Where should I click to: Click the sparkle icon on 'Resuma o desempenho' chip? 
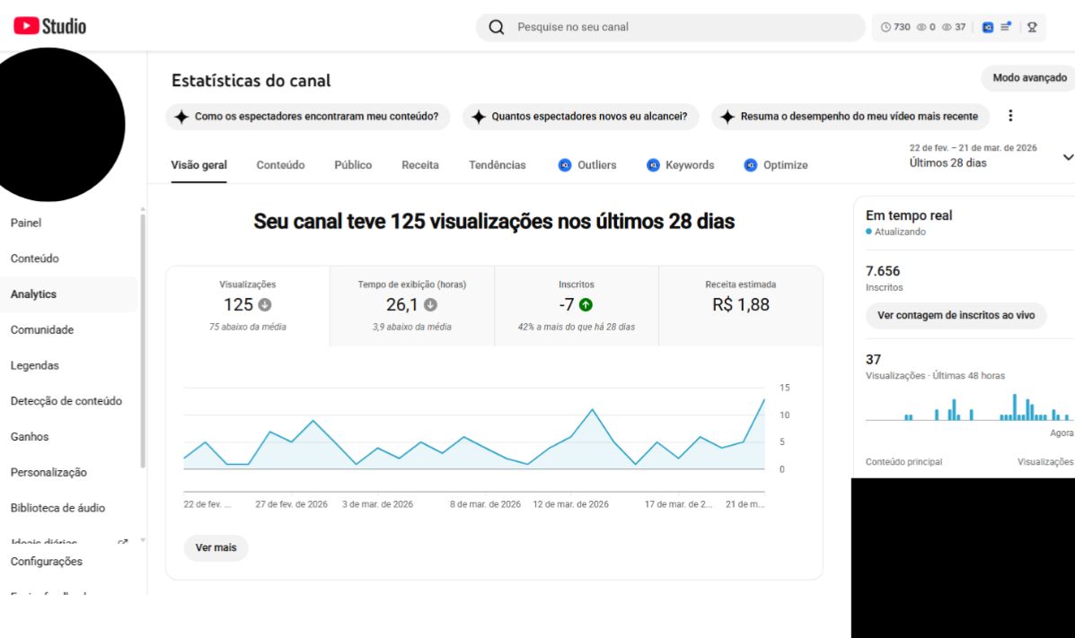click(727, 117)
